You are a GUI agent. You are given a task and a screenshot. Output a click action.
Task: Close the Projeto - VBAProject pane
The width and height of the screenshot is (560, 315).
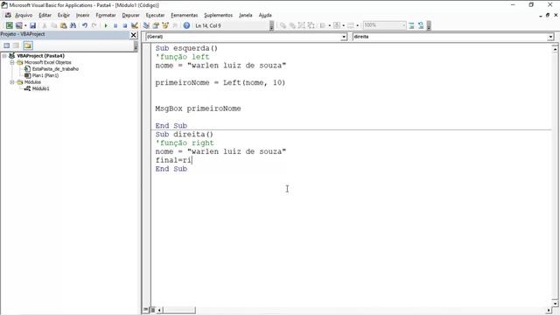click(134, 35)
